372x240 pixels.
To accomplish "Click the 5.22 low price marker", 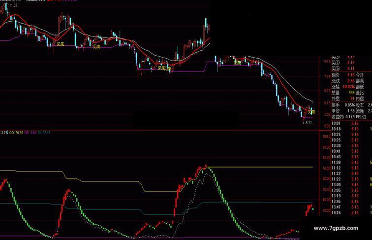I will 308,123.
